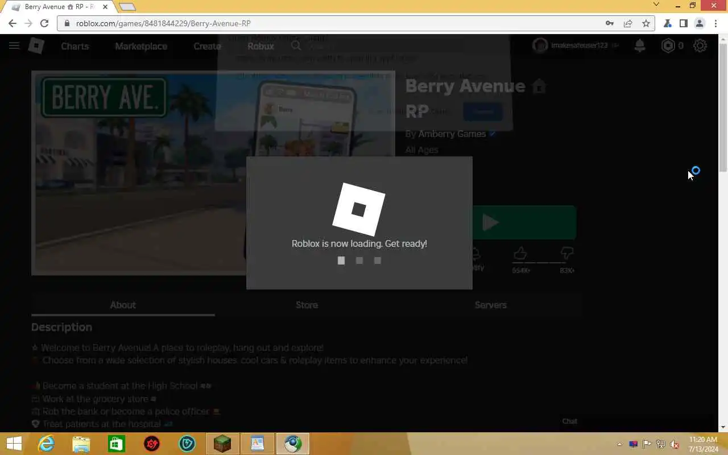Open the Minecraft taskbar icon

pyautogui.click(x=222, y=444)
